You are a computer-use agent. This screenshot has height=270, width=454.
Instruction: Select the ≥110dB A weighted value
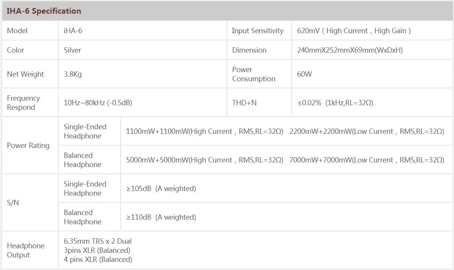pyautogui.click(x=161, y=217)
